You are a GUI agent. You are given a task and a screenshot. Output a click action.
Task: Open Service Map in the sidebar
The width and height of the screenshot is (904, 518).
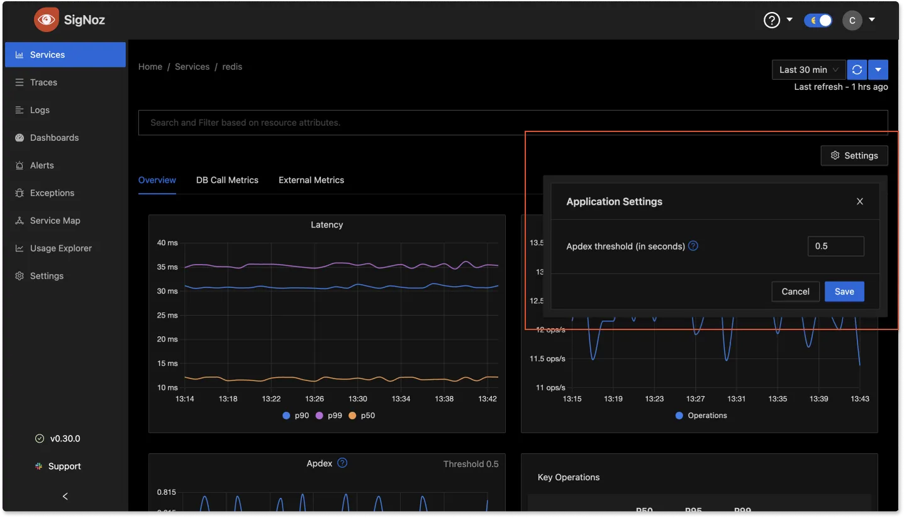point(65,221)
